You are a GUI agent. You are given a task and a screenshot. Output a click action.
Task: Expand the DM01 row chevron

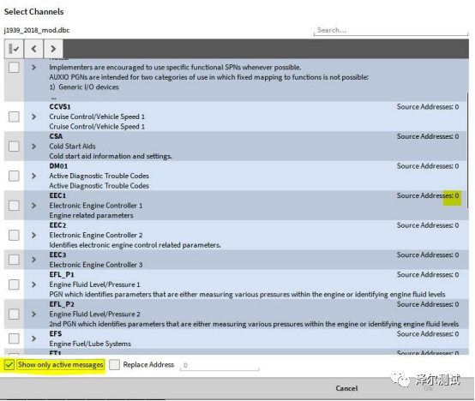pos(33,176)
